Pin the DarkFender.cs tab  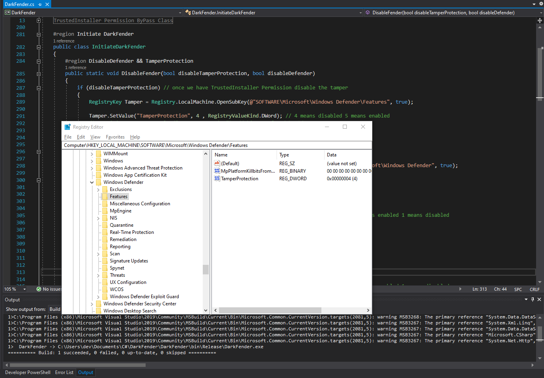(x=40, y=4)
